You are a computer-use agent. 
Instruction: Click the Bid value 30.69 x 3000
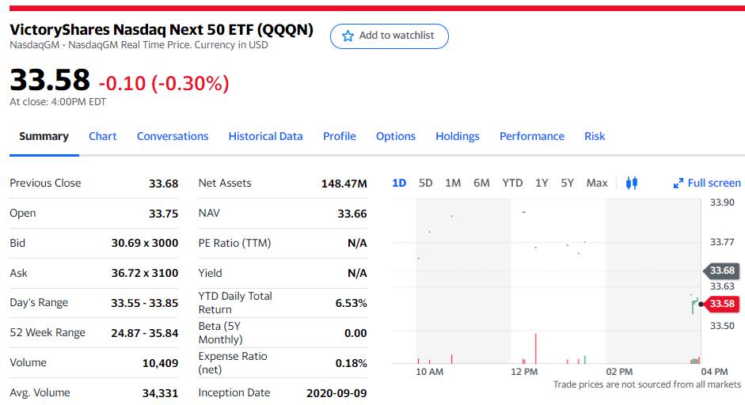click(x=145, y=243)
